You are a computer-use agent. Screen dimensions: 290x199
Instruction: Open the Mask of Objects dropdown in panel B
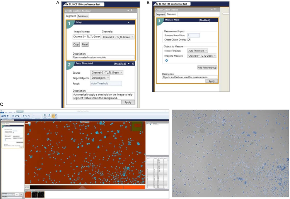[198, 51]
